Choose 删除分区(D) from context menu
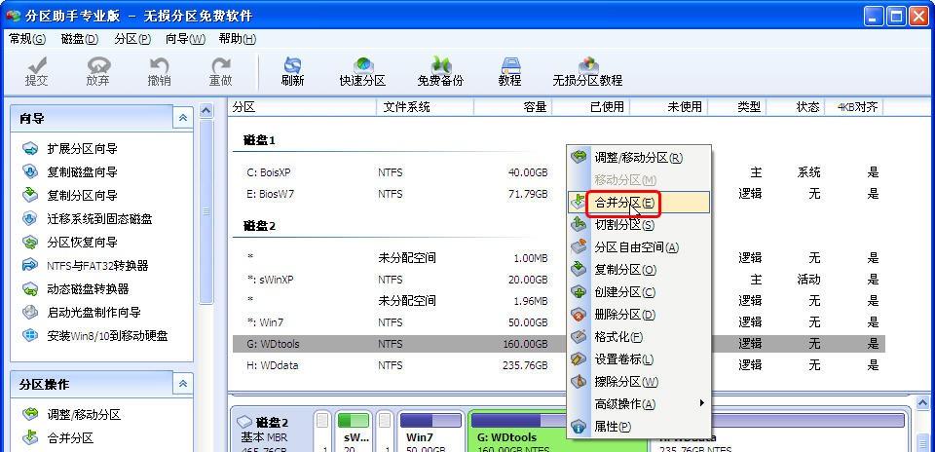 point(639,315)
